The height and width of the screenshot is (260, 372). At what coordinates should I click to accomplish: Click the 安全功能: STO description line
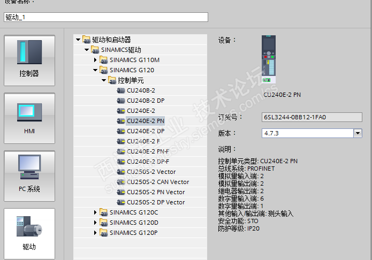[x=238, y=221]
